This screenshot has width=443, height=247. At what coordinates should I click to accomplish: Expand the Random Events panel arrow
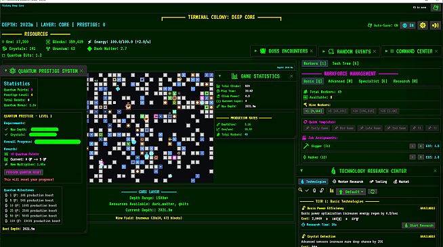(x=324, y=51)
